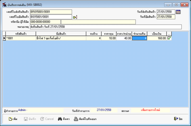The width and height of the screenshot is (191, 126).
Task: Click the return quantity cell showing 4
Action: click(139, 38)
